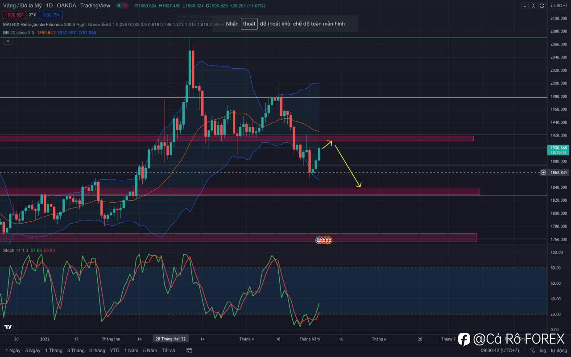
Task: Set range to Tất cả
Action: tap(168, 351)
